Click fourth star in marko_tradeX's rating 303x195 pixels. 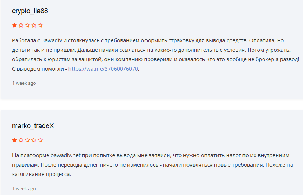pyautogui.click(x=34, y=140)
